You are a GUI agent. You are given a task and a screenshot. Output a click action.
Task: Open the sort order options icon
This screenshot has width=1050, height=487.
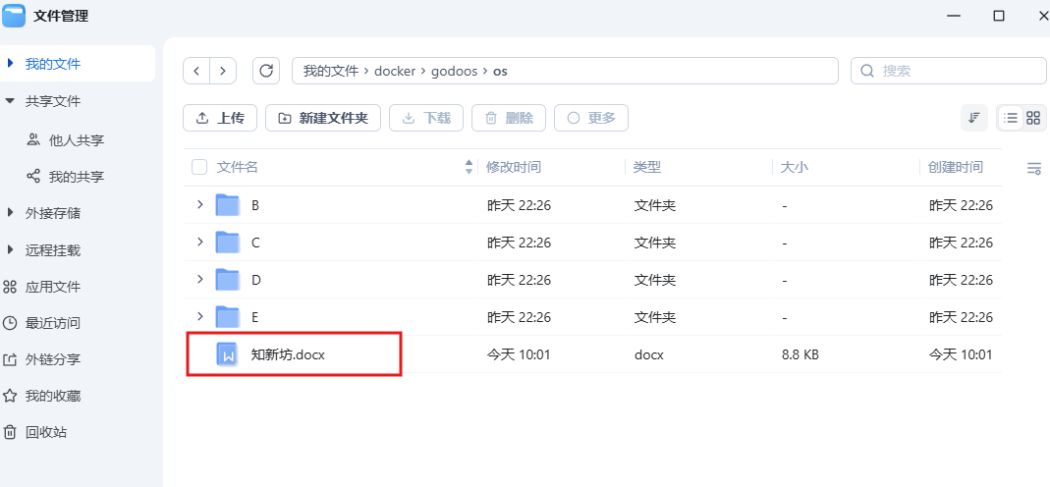coord(974,118)
